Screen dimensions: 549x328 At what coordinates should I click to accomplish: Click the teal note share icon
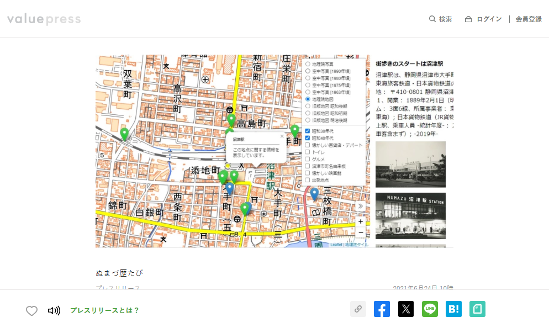click(x=477, y=309)
